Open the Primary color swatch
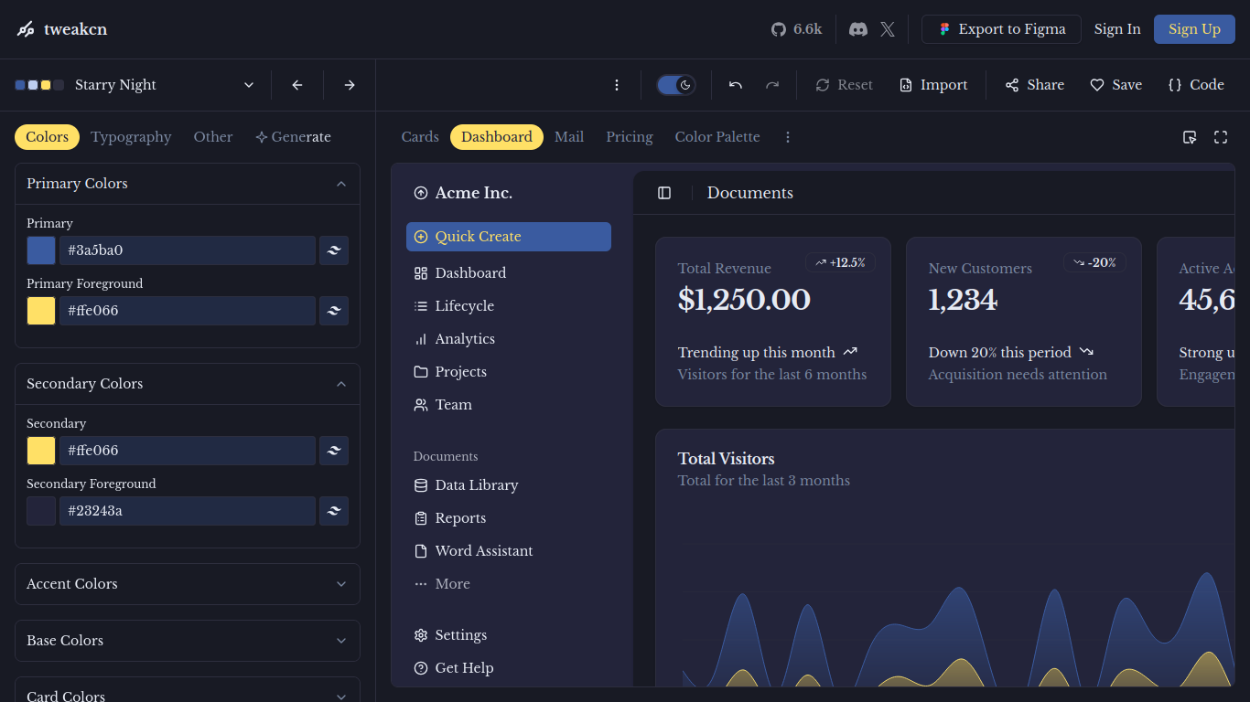The image size is (1250, 702). [41, 250]
